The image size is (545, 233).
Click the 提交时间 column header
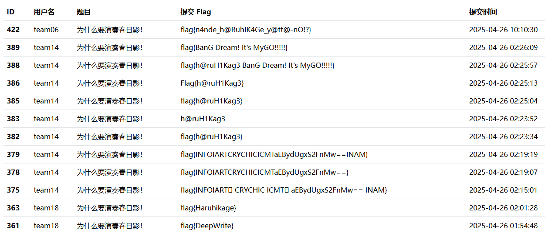click(483, 12)
